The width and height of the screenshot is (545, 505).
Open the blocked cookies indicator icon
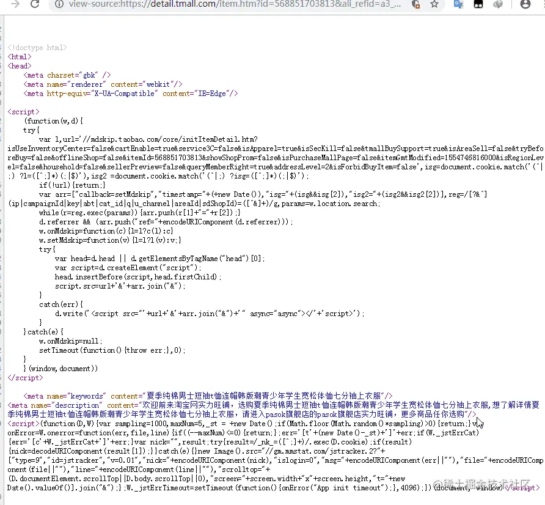pyautogui.click(x=415, y=4)
